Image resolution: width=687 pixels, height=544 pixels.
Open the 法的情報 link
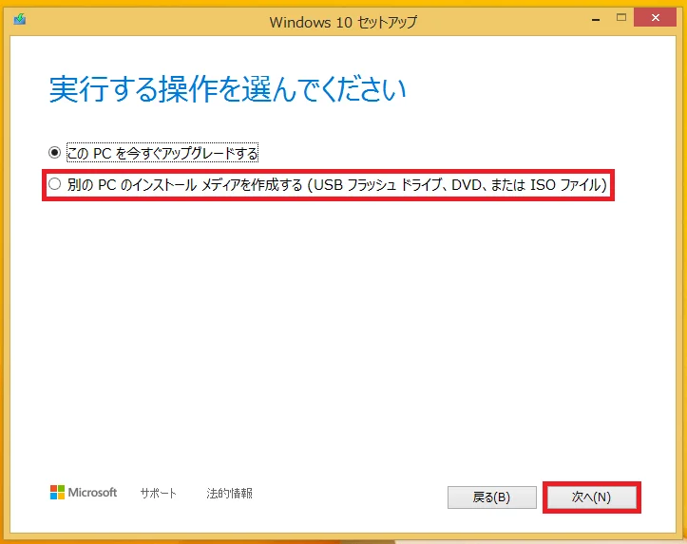click(x=229, y=494)
